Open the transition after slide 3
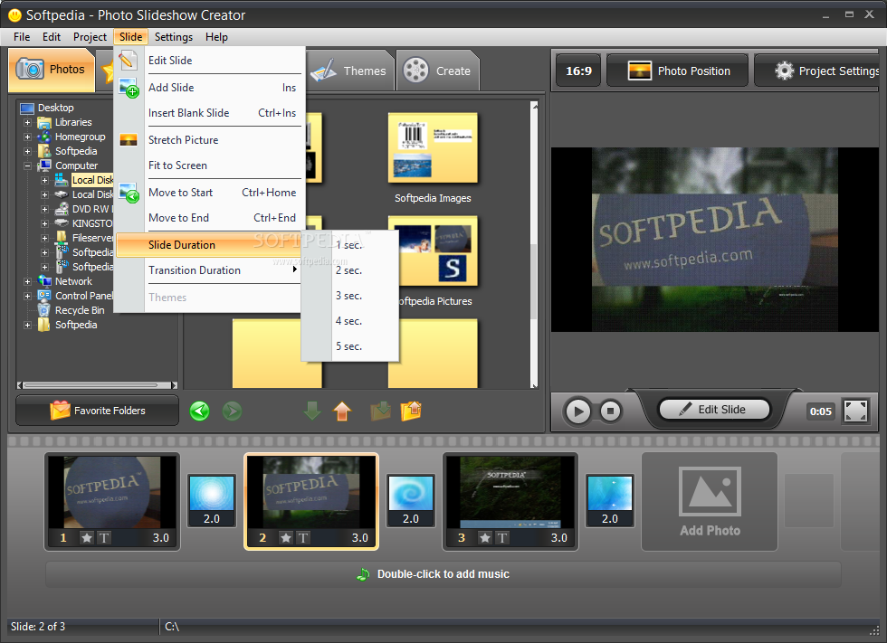887x643 pixels. [x=610, y=501]
